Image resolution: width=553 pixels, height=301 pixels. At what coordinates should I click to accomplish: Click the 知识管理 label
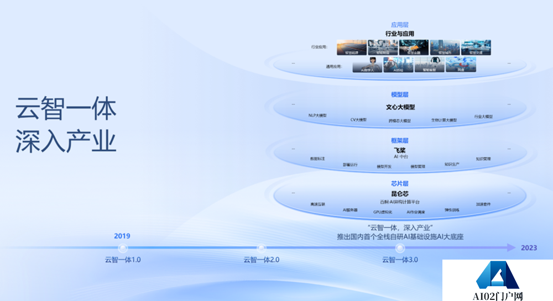coord(483,159)
